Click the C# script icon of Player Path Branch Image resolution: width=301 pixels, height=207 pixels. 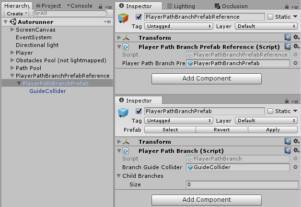(126, 151)
